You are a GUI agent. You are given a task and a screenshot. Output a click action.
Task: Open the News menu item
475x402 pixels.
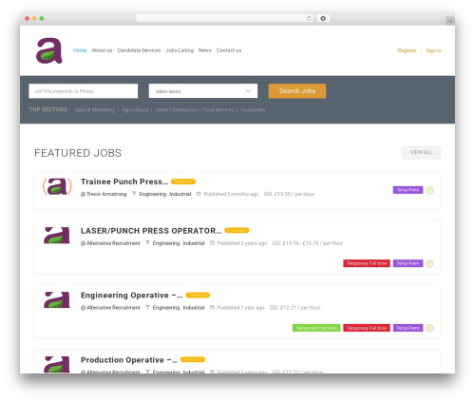[x=205, y=50]
